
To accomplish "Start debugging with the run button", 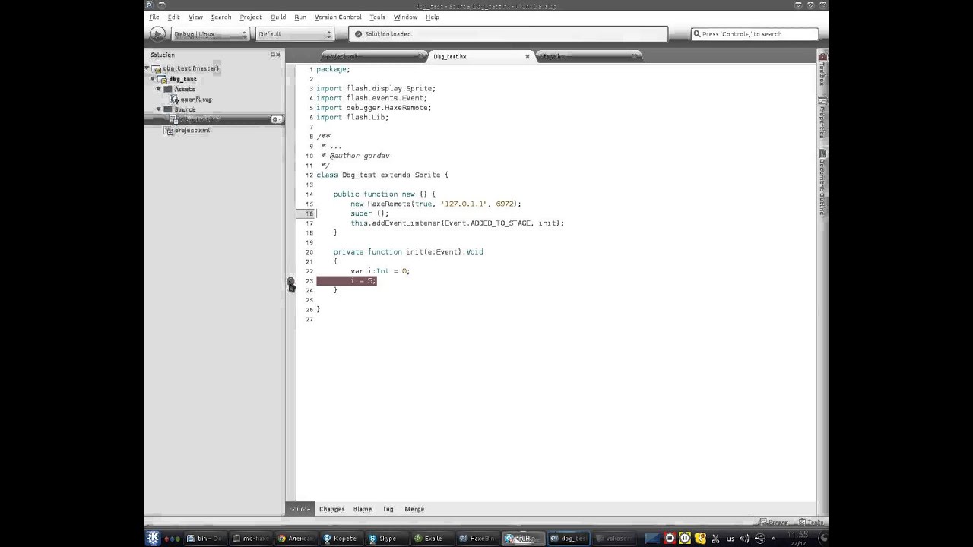I will coord(157,34).
